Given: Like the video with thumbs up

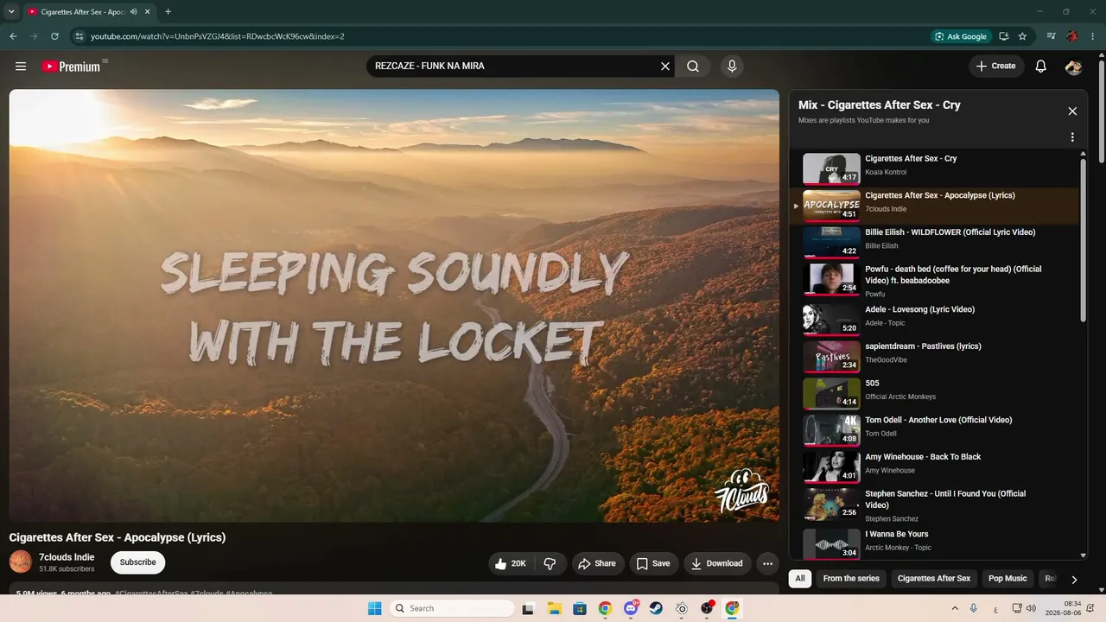Looking at the screenshot, I should pyautogui.click(x=511, y=563).
